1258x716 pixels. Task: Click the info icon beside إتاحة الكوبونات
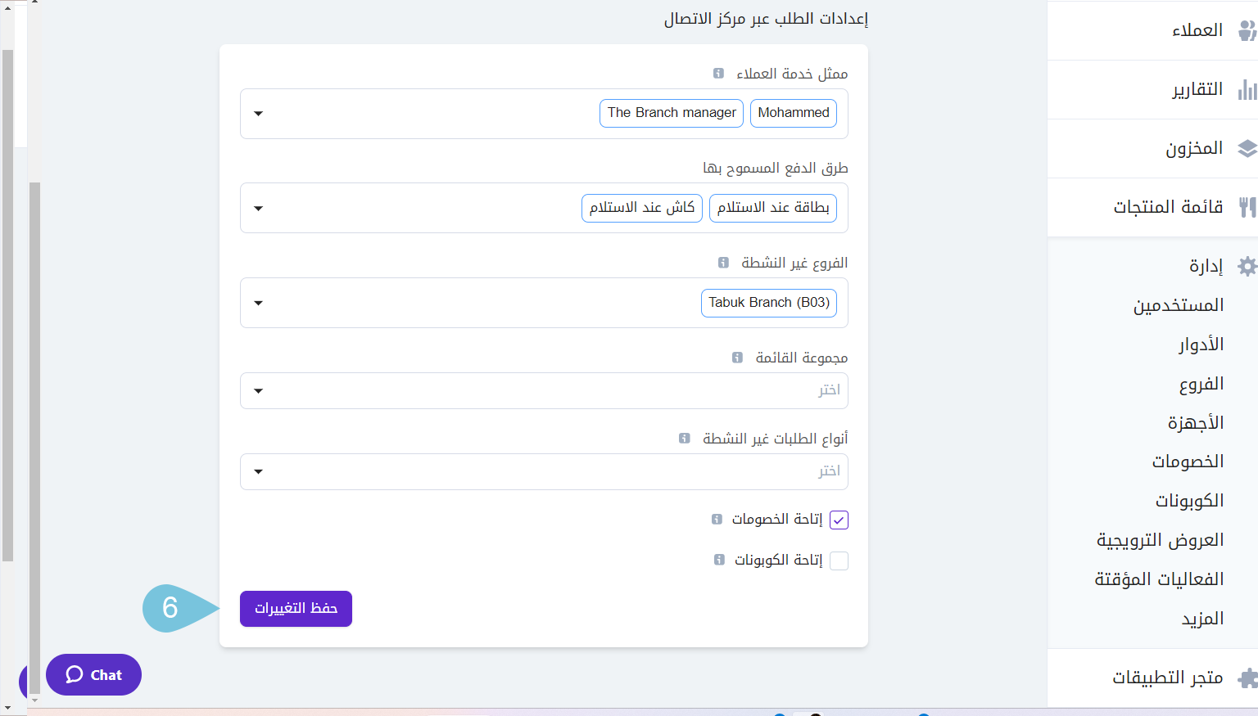pos(718,560)
